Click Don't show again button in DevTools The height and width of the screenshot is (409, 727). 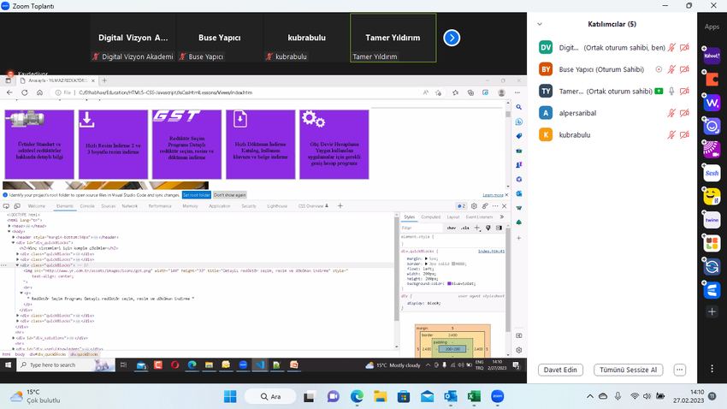(x=230, y=195)
